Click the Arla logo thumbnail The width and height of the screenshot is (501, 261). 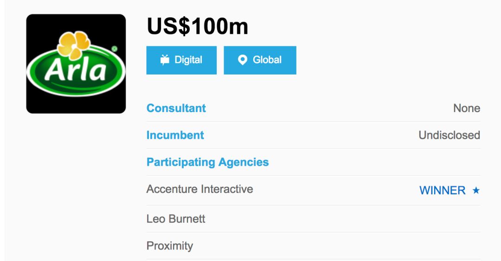(x=76, y=64)
